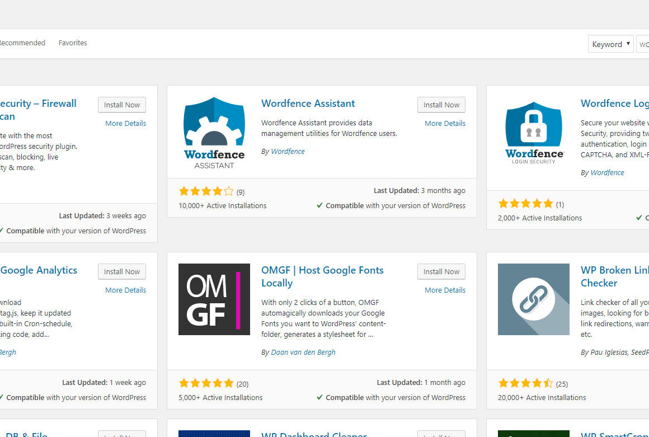Screen dimensions: 649x437
Task: Click the Broken Link Checker star rating
Action: point(525,383)
